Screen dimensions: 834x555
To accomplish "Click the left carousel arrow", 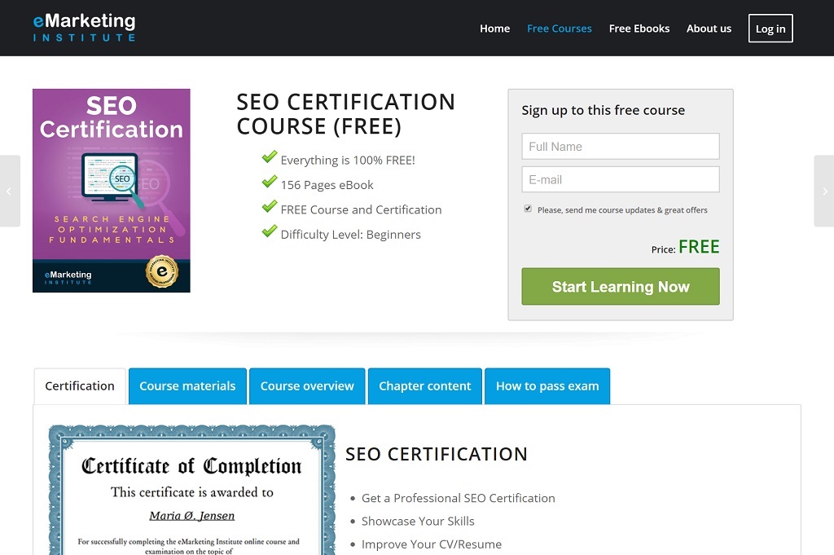I will [x=9, y=191].
